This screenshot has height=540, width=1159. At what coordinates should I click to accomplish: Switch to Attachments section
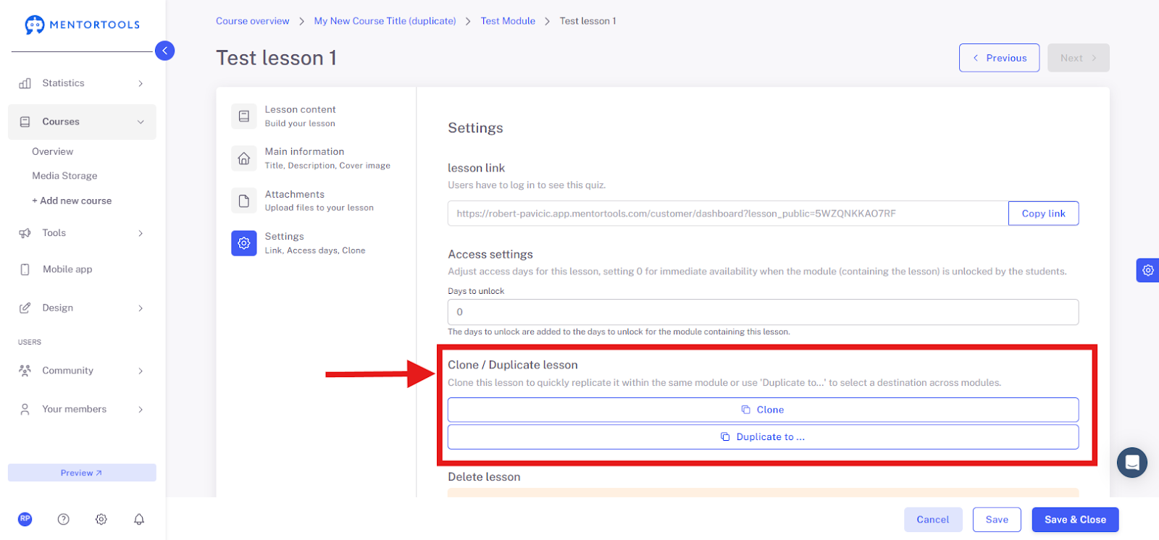319,201
